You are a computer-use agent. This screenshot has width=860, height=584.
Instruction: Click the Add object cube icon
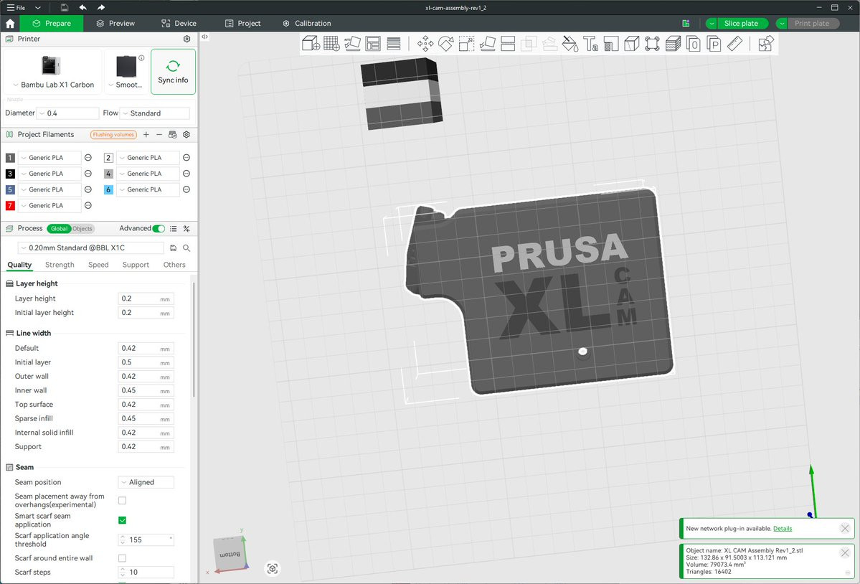[x=311, y=44]
